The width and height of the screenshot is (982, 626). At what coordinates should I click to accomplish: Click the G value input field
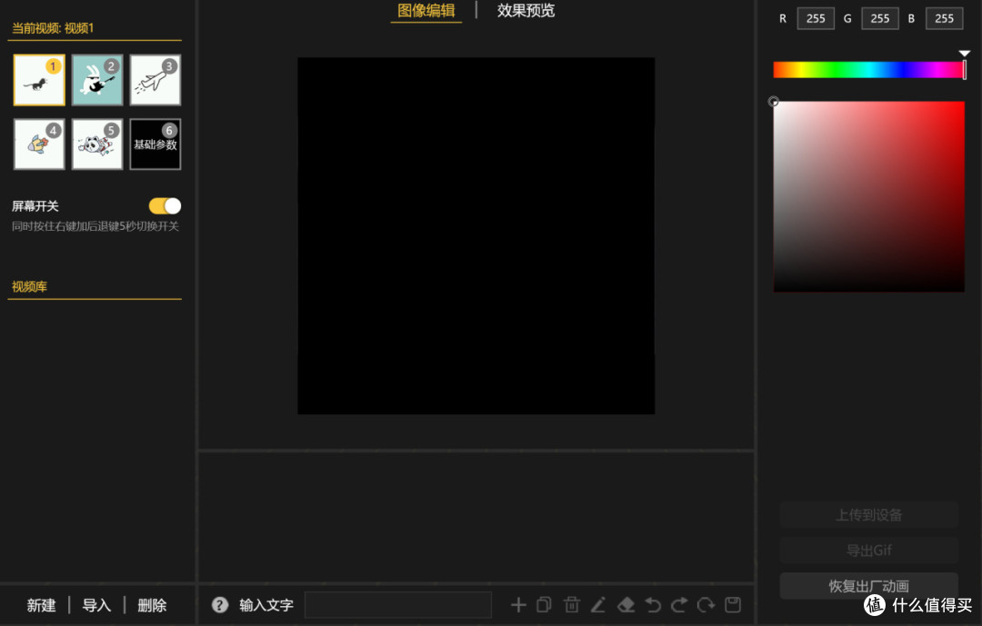[x=880, y=19]
